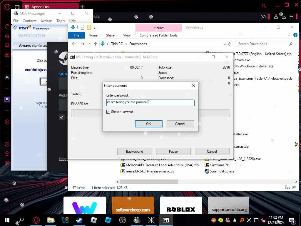Click Explorer quick access New Folder icon
Image resolution: width=301 pixels, height=226 pixels.
point(89,27)
